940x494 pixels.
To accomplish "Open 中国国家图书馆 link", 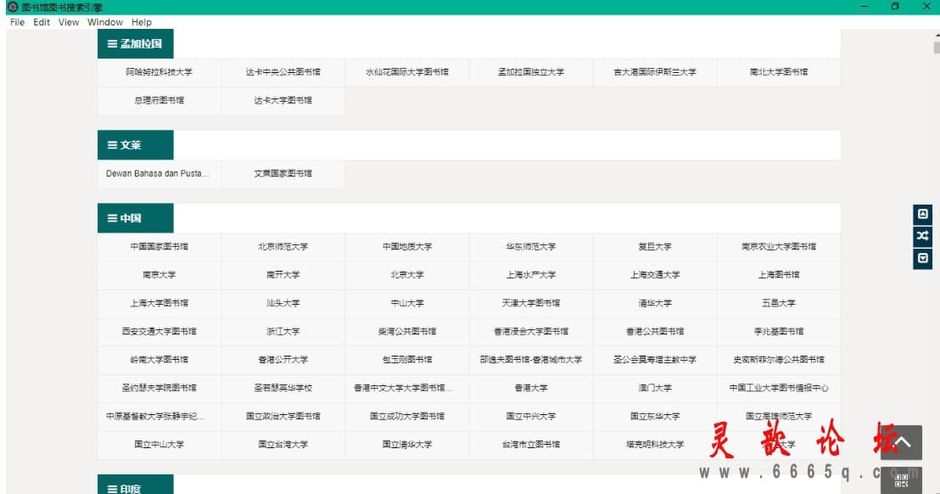I will coord(159,246).
